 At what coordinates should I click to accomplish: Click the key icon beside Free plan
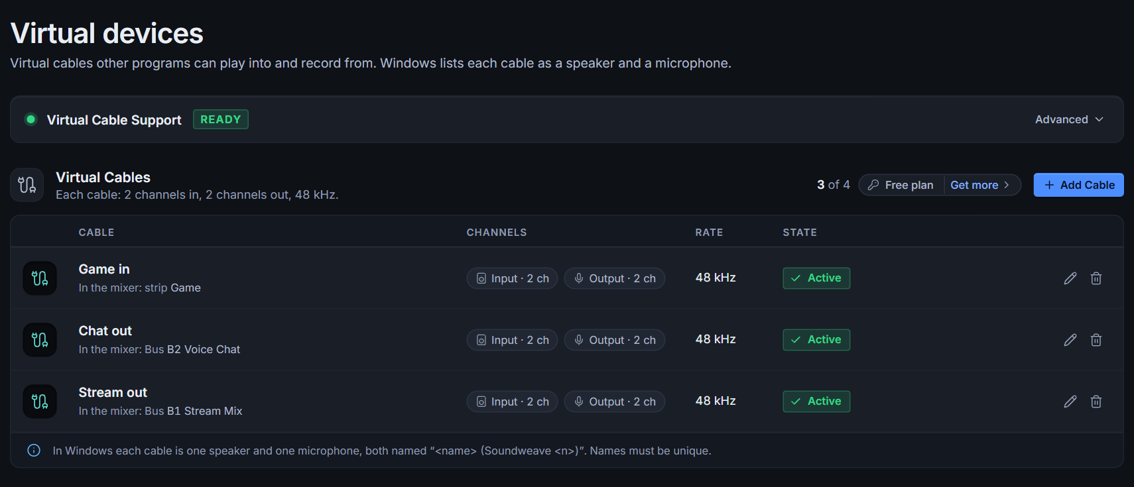tap(873, 185)
